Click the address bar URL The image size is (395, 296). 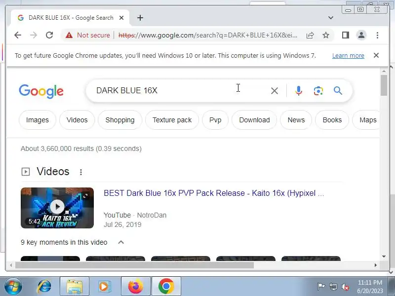(208, 35)
